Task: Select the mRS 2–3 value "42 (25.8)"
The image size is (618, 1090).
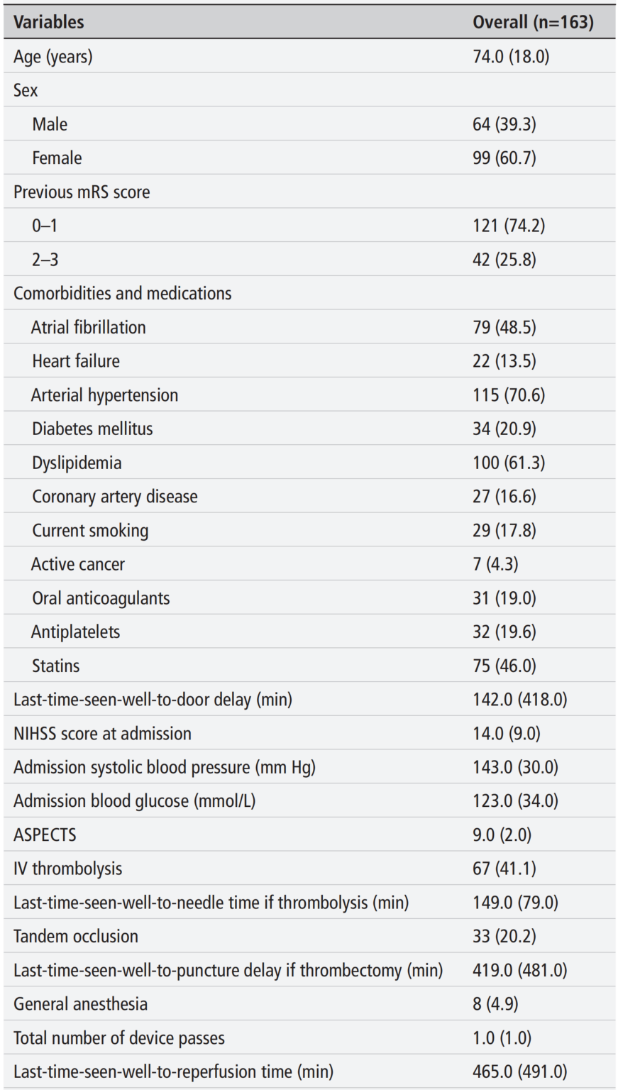Action: click(504, 260)
